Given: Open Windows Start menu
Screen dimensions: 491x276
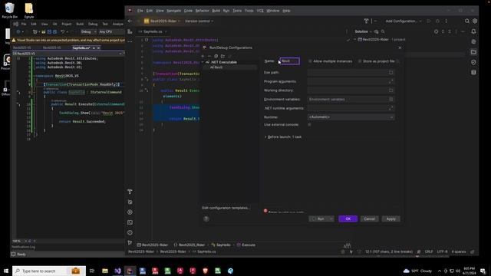Looking at the screenshot, I should (x=6, y=271).
